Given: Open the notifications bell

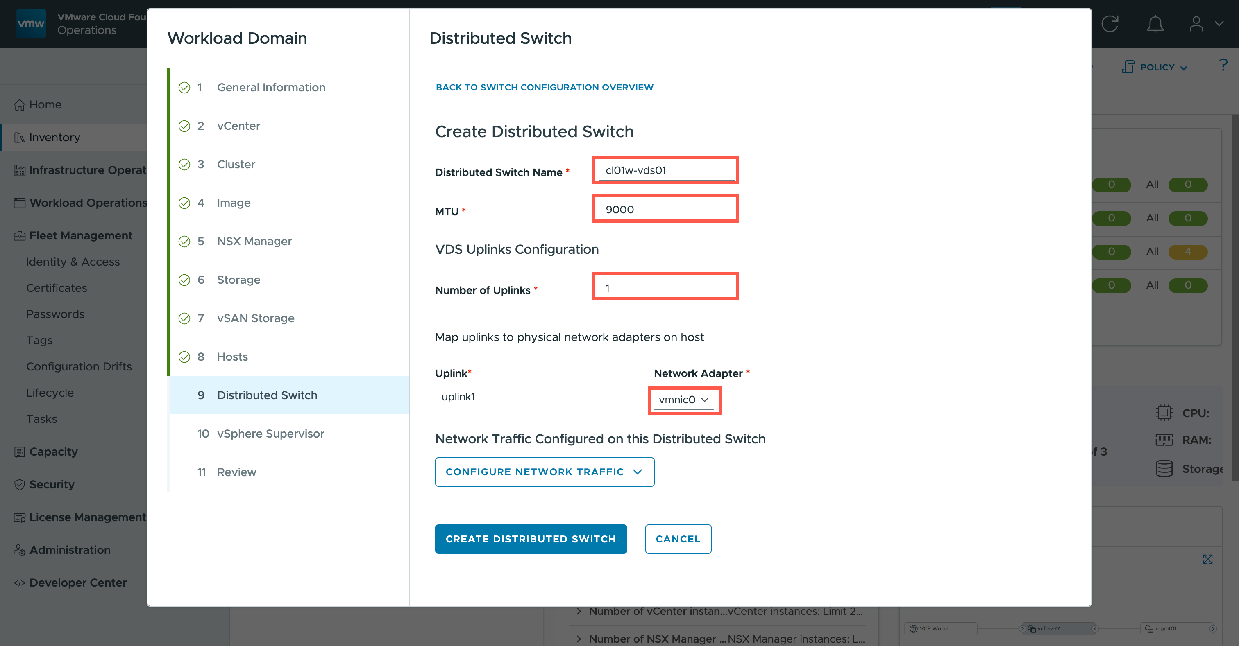Looking at the screenshot, I should (x=1155, y=24).
